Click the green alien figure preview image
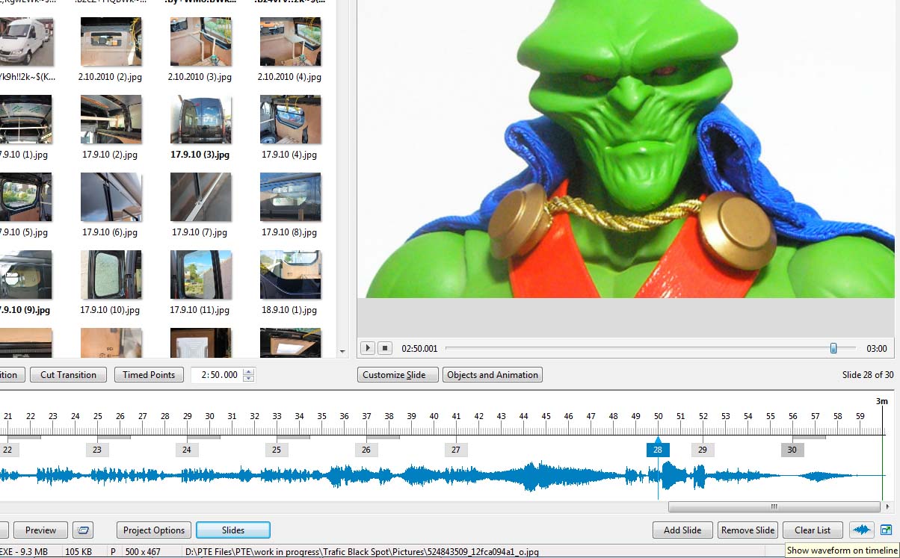Image resolution: width=900 pixels, height=558 pixels. point(626,149)
